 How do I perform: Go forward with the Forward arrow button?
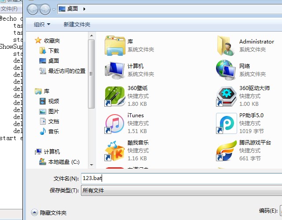click(45, 9)
